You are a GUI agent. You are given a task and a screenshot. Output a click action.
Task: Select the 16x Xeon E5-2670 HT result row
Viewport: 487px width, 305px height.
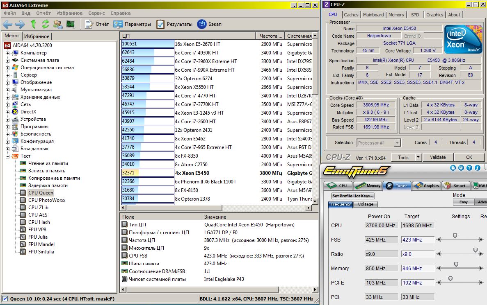pos(217,44)
